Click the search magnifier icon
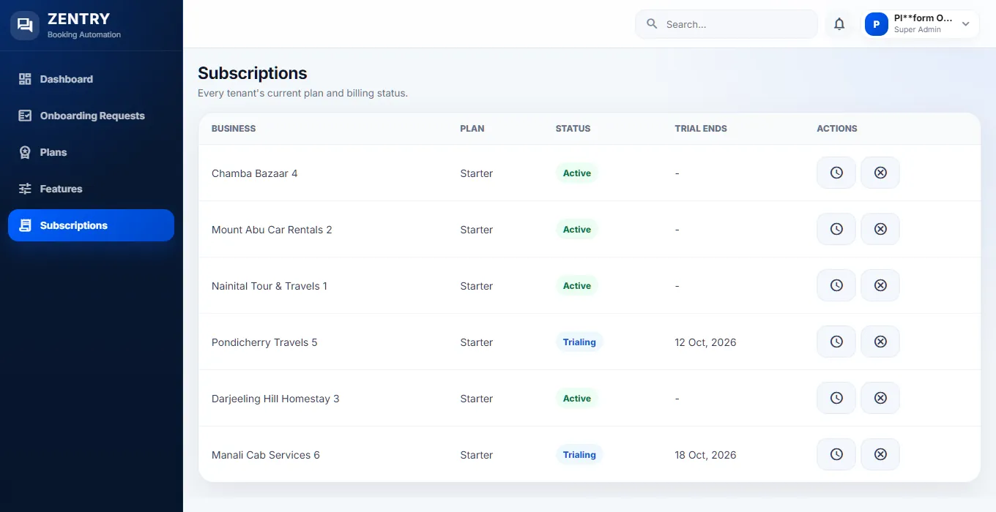Image resolution: width=996 pixels, height=512 pixels. point(652,24)
